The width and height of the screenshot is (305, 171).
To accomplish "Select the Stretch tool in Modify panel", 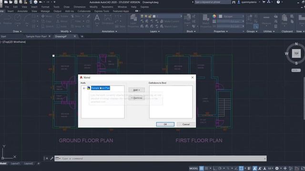I will [47, 27].
